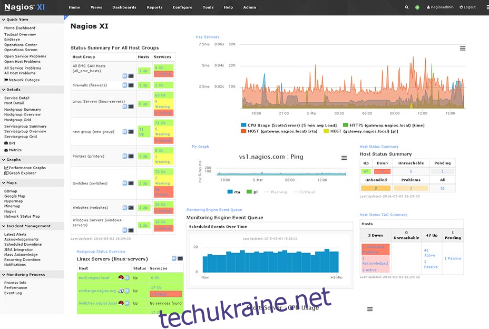Open the Tools menu

point(208,7)
